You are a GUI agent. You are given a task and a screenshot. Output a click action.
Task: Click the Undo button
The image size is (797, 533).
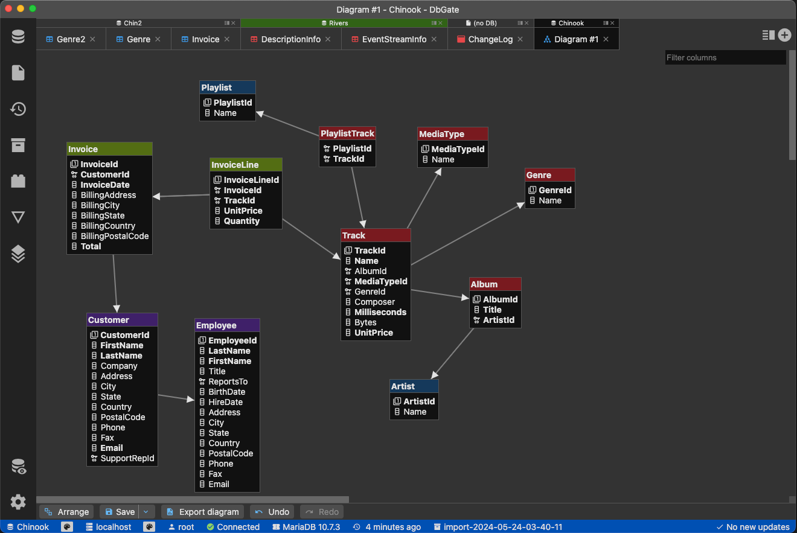pos(272,512)
